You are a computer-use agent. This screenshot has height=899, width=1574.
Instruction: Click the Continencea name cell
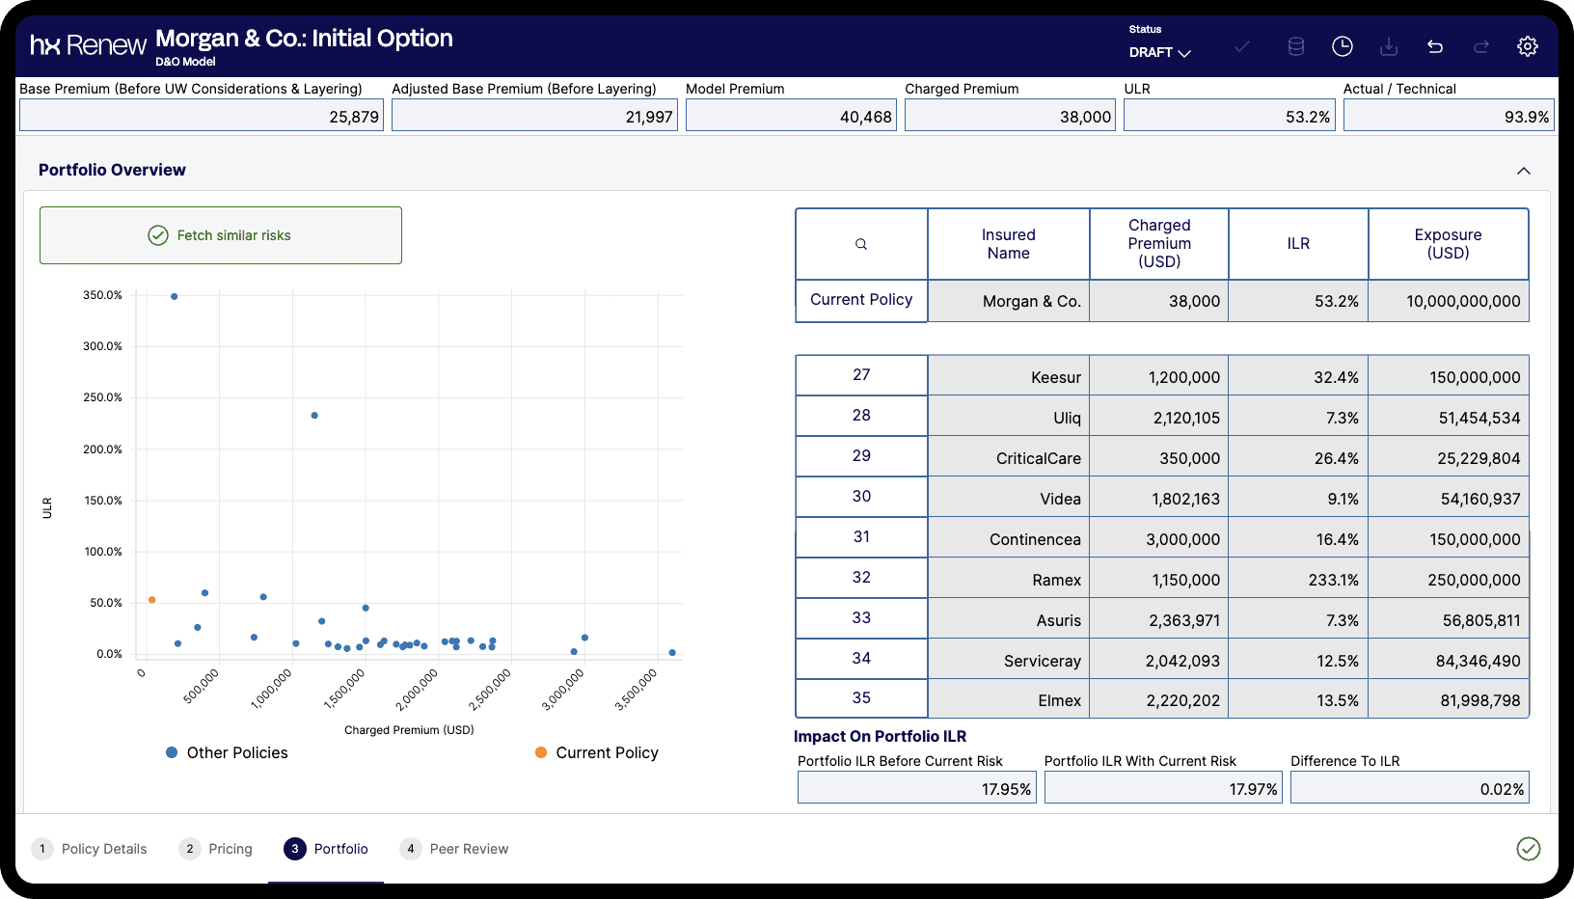click(1009, 539)
